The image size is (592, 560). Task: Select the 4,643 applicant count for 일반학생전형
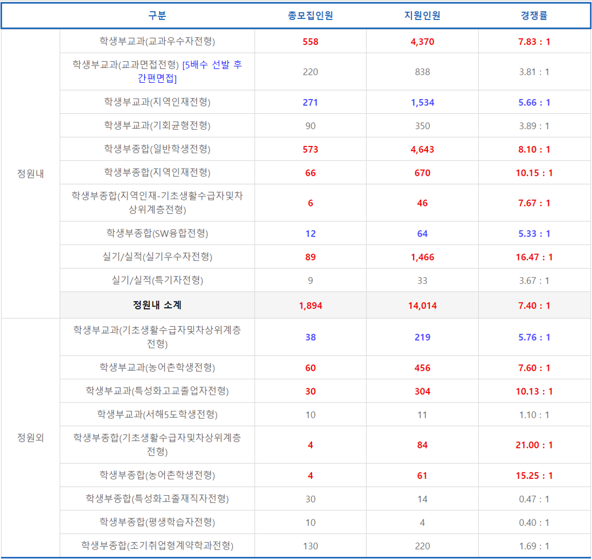[422, 149]
